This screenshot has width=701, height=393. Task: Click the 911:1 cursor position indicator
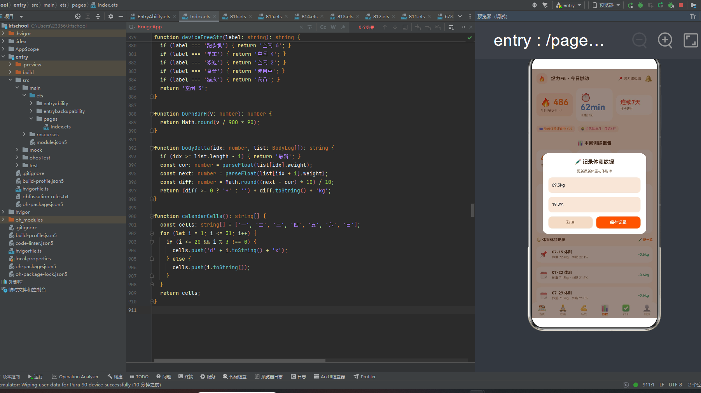(649, 385)
